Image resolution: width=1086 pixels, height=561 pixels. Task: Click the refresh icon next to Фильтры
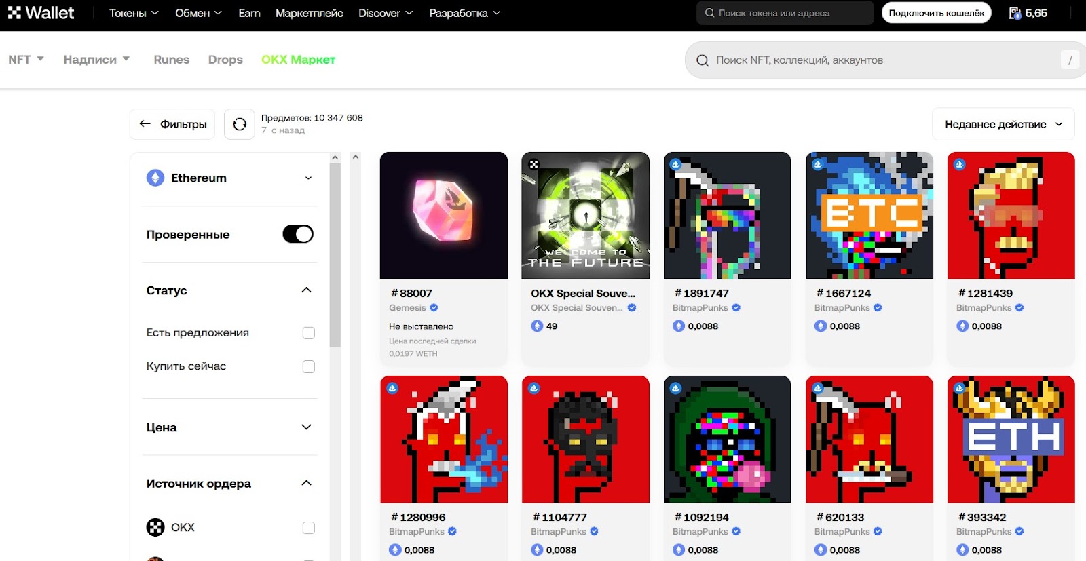coord(240,124)
